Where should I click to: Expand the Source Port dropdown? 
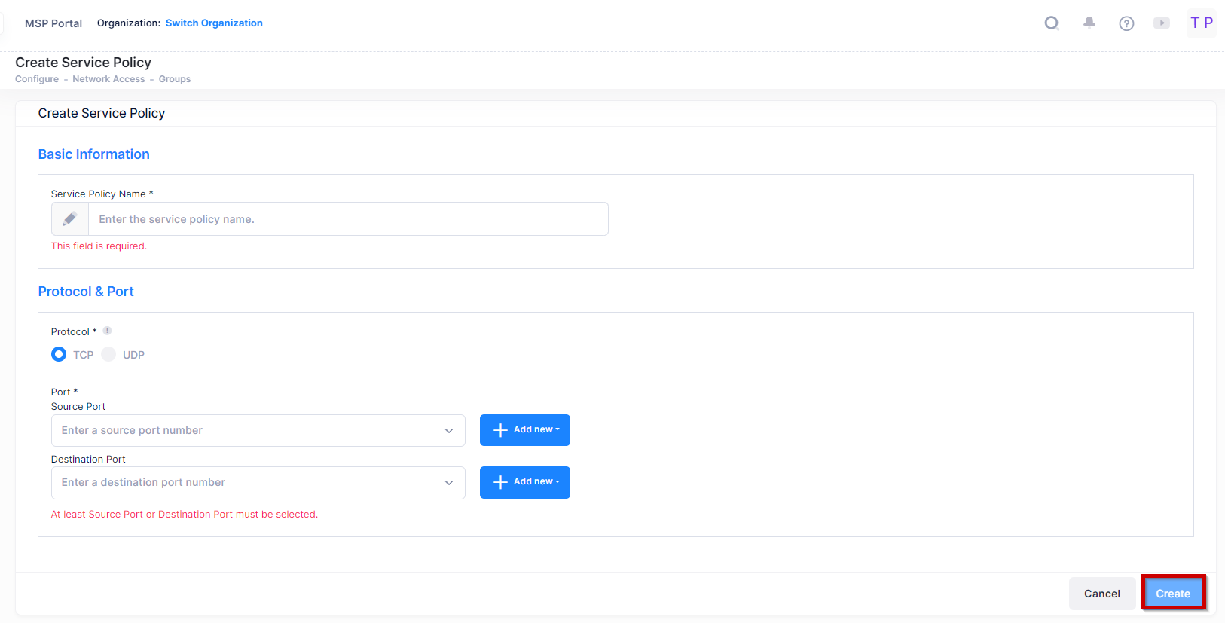(x=449, y=431)
